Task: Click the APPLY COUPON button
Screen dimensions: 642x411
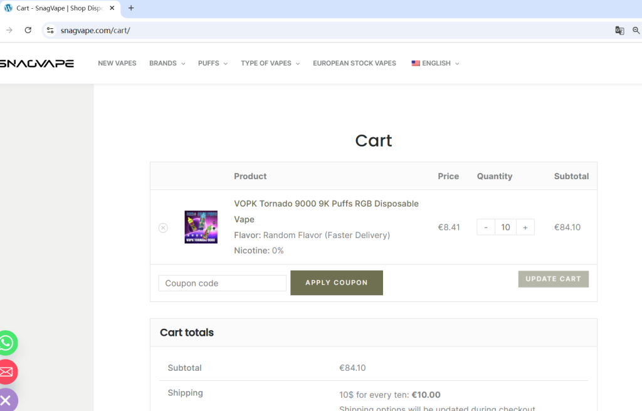Action: point(337,283)
